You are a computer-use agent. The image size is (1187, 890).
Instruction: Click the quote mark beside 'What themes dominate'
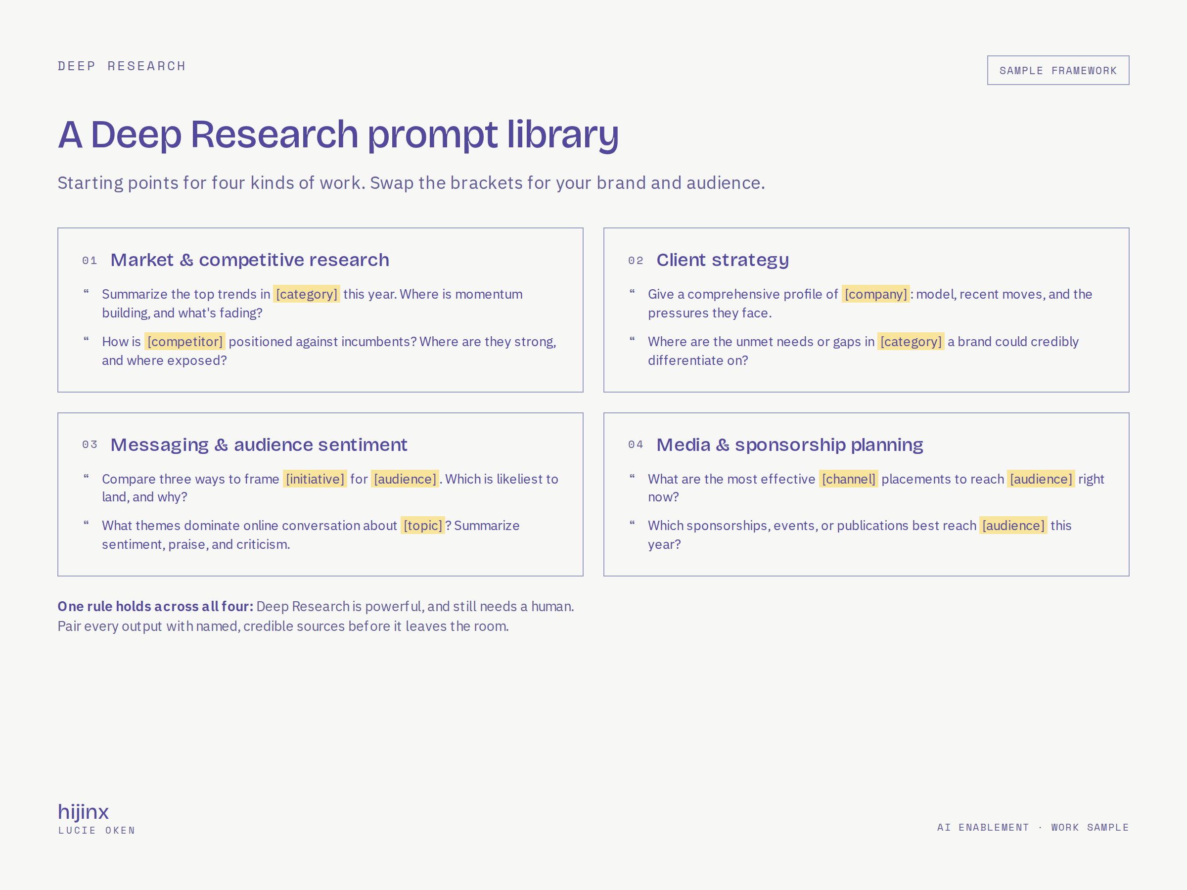click(86, 524)
